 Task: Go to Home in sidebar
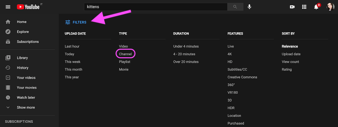[22, 22]
